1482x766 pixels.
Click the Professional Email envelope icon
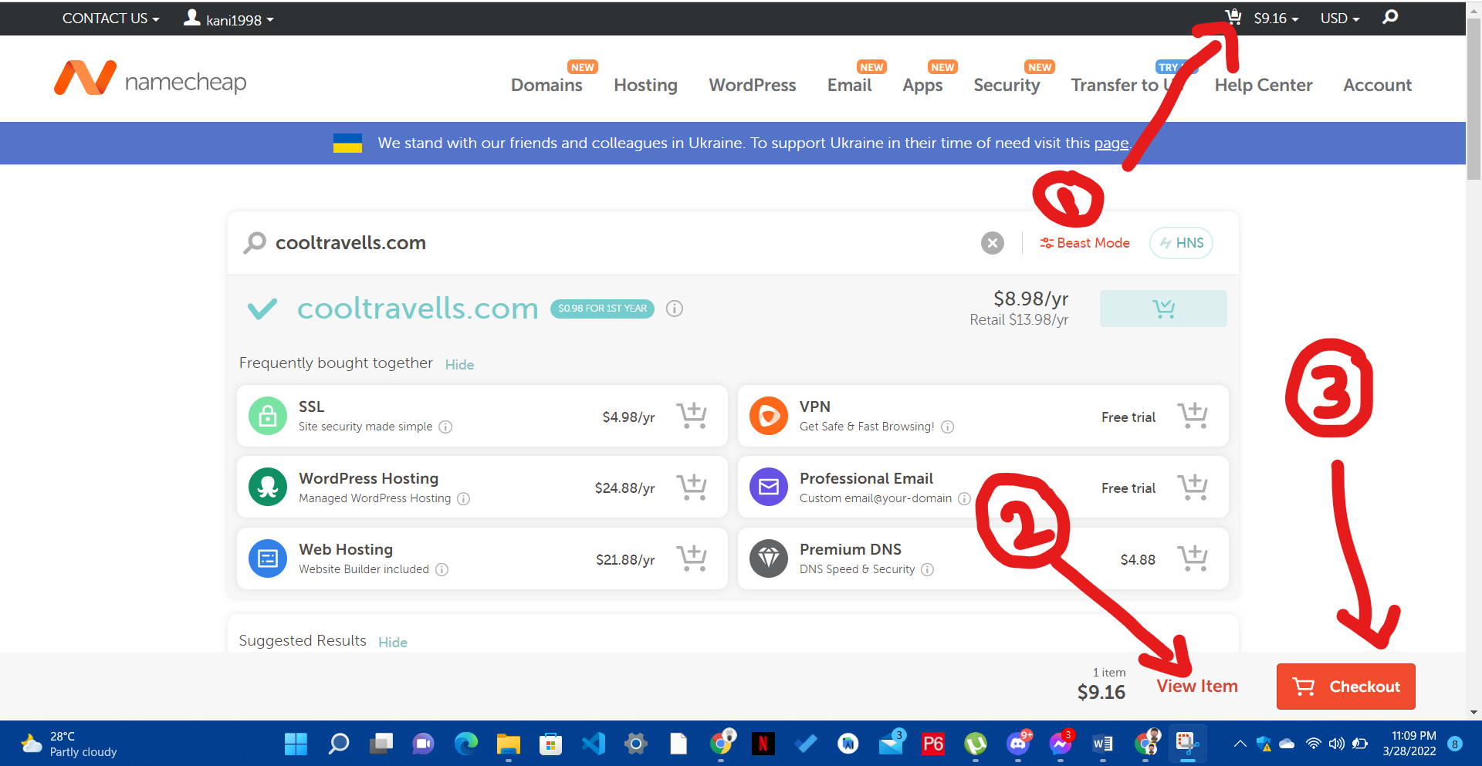pyautogui.click(x=769, y=487)
